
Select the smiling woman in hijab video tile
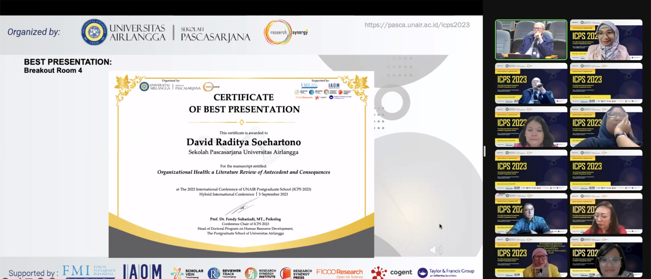606,40
